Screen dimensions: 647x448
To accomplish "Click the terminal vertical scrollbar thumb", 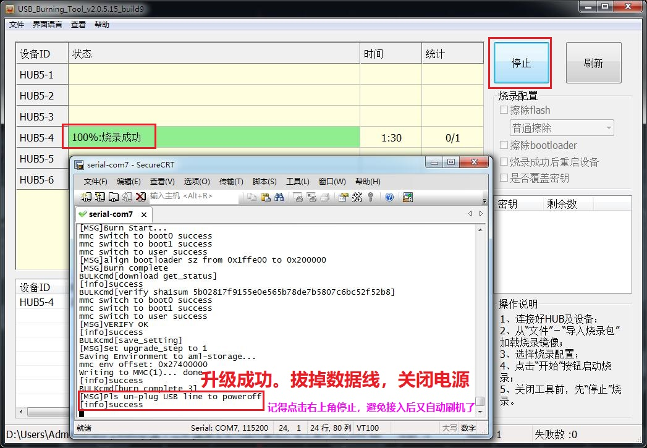I will (x=480, y=402).
